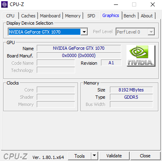Select the NVIDIA GeForce GTX 1070 device field

(x=44, y=32)
